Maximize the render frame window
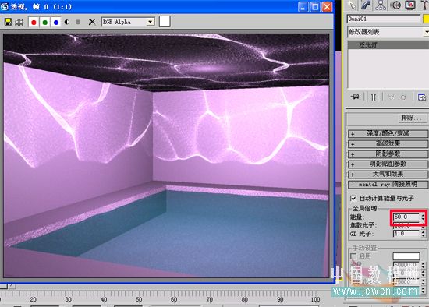Image resolution: width=429 pixels, height=307 pixels. point(315,6)
